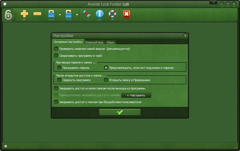
Task: Click the <- Настроить button
Action: (136, 95)
